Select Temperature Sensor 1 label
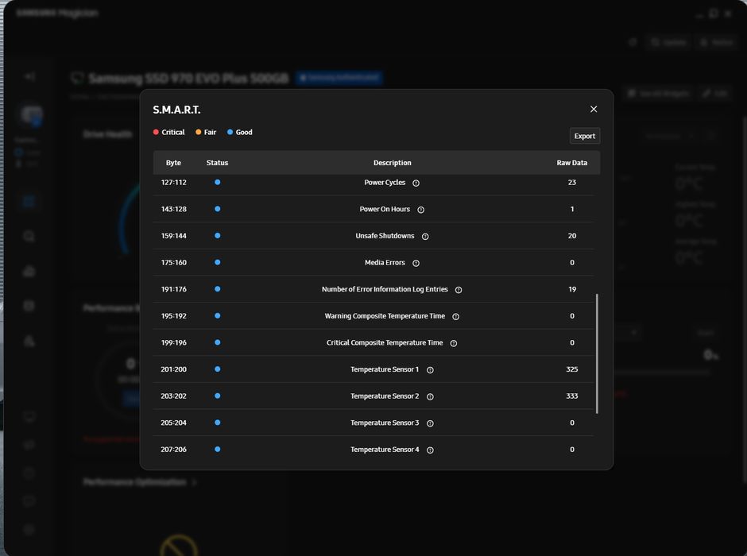This screenshot has width=747, height=556. 385,369
